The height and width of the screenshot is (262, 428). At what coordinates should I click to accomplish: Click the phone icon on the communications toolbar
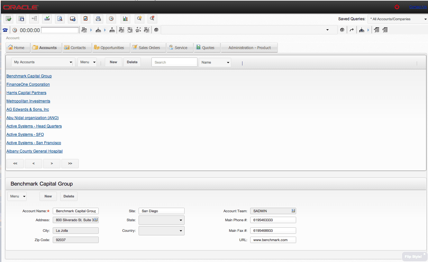click(x=5, y=30)
